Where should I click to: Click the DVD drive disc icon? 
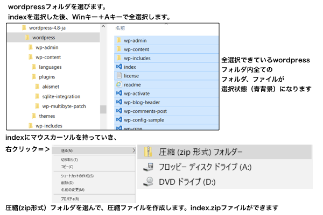(x=149, y=182)
